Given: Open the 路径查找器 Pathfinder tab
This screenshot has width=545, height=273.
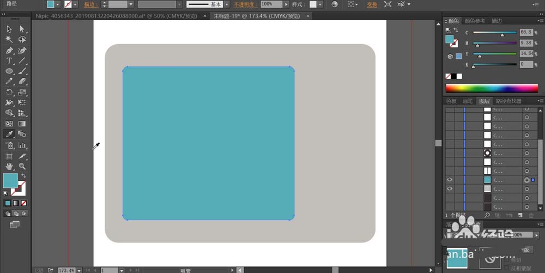Looking at the screenshot, I should (x=508, y=101).
